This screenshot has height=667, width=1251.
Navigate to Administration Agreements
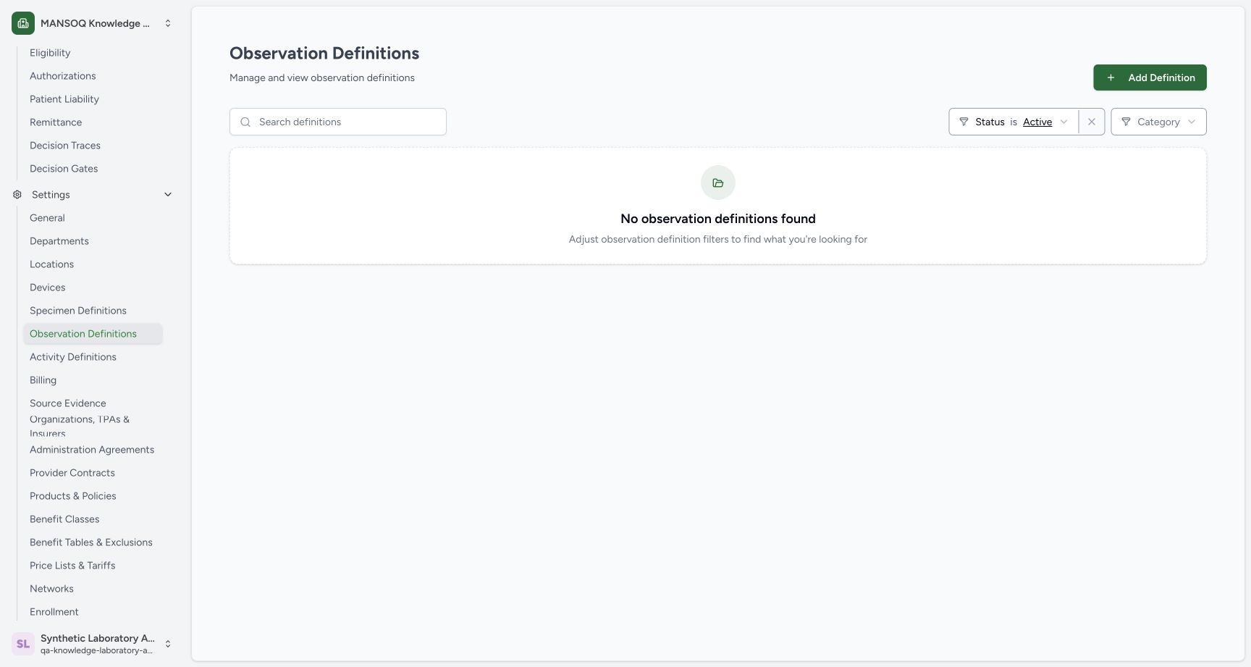(x=92, y=450)
